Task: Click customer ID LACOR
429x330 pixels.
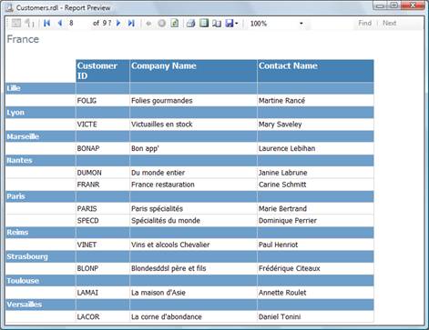Action: pyautogui.click(x=88, y=317)
